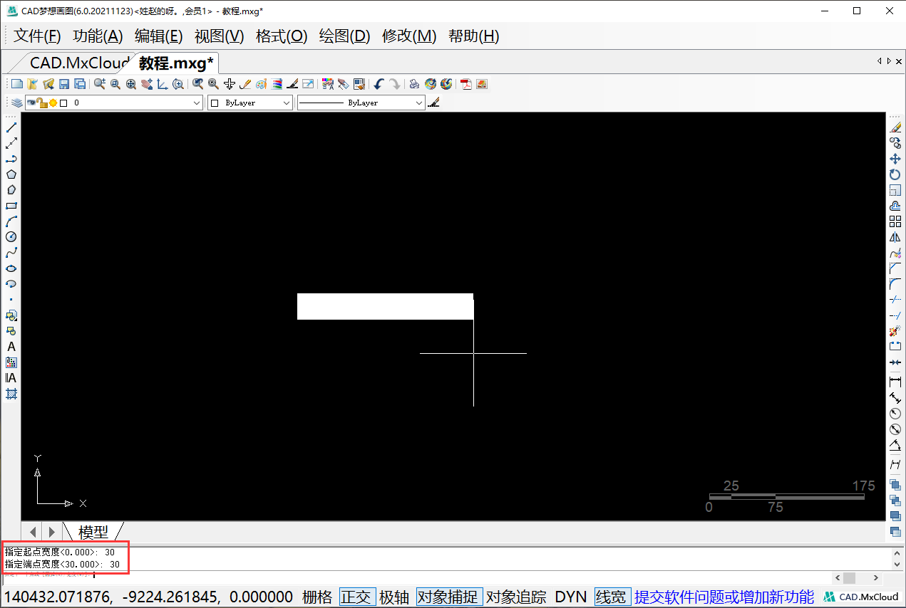Click model tab previous arrow
The image size is (906, 608).
click(31, 531)
